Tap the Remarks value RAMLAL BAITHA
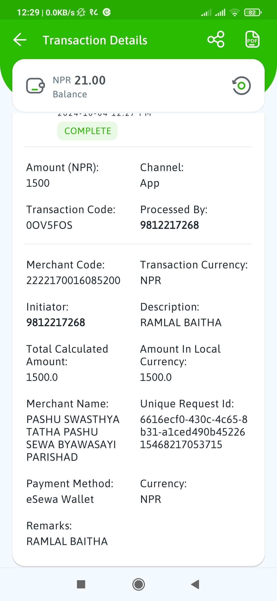Screen dimensions: 277x601 tap(67, 541)
